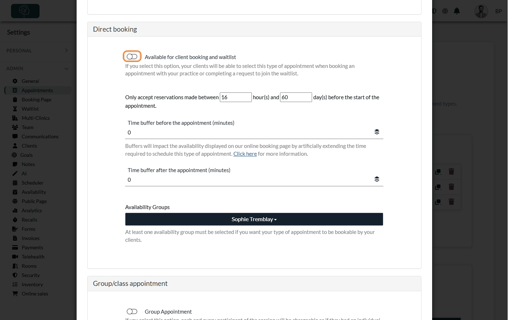
Task: Click the Recalls stopwatch icon
Action: click(x=15, y=220)
